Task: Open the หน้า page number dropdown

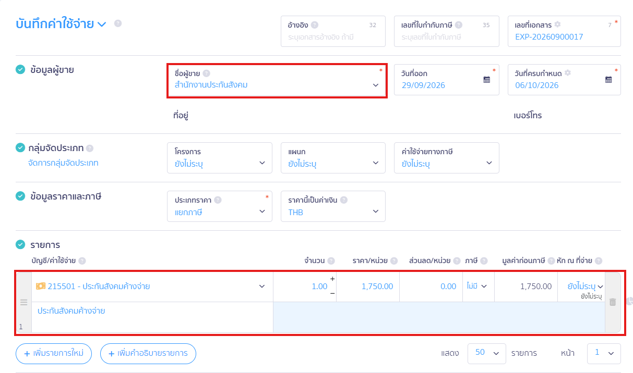Action: coord(604,353)
